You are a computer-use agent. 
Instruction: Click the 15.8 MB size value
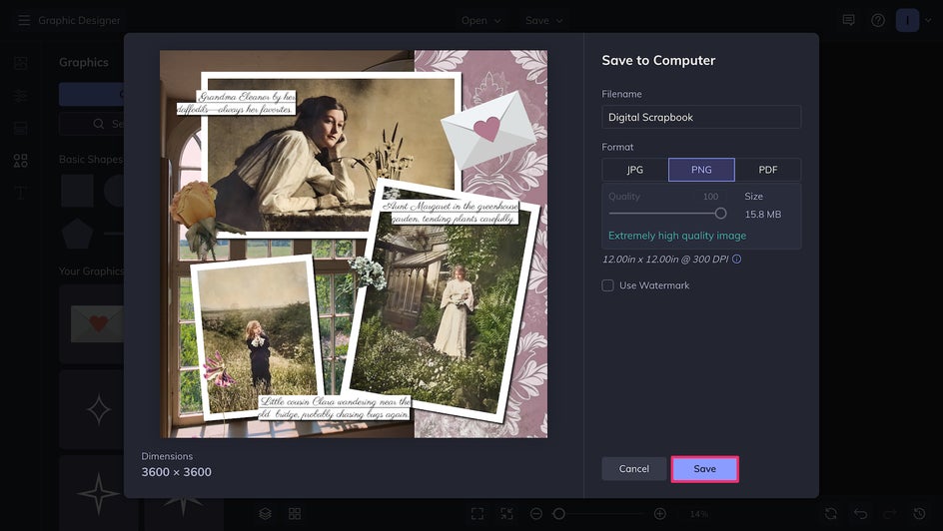coord(762,215)
